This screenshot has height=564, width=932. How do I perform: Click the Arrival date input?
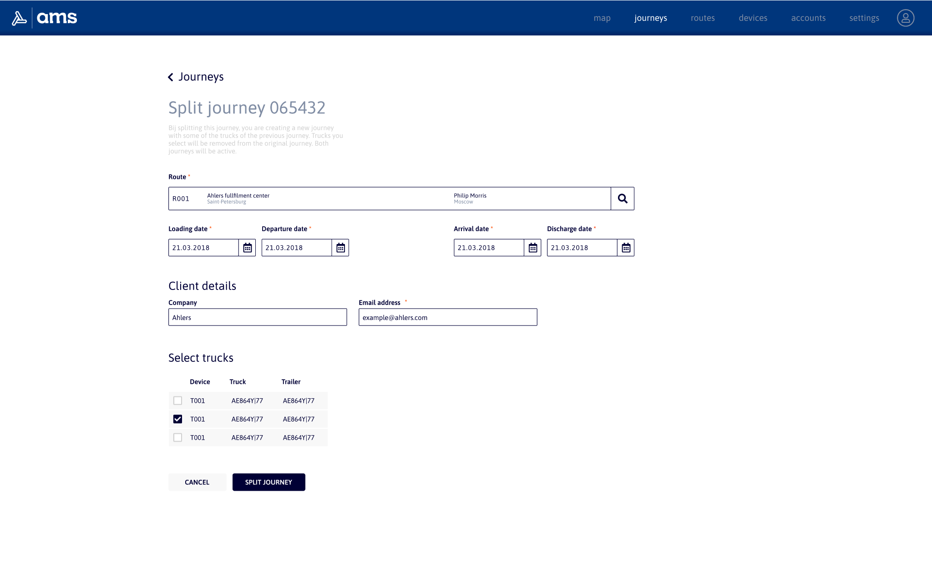click(489, 248)
